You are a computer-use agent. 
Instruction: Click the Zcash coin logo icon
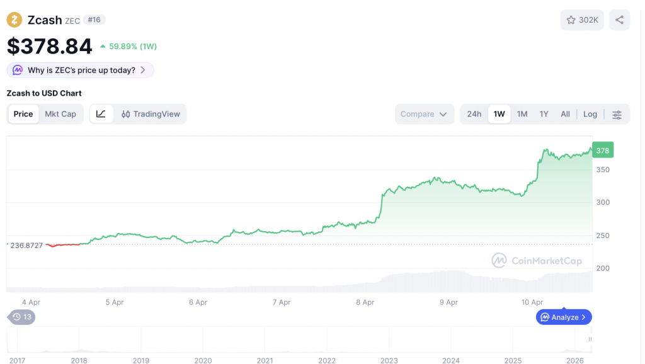point(14,20)
